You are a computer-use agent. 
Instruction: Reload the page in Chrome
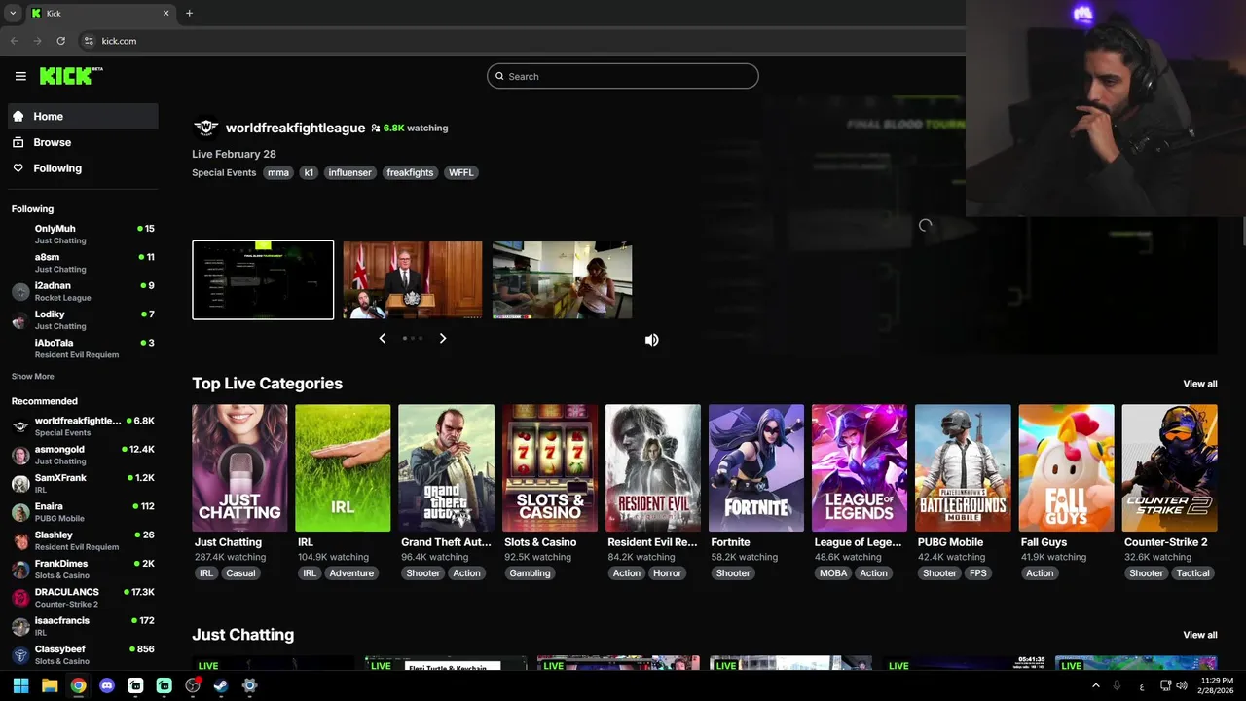[60, 41]
